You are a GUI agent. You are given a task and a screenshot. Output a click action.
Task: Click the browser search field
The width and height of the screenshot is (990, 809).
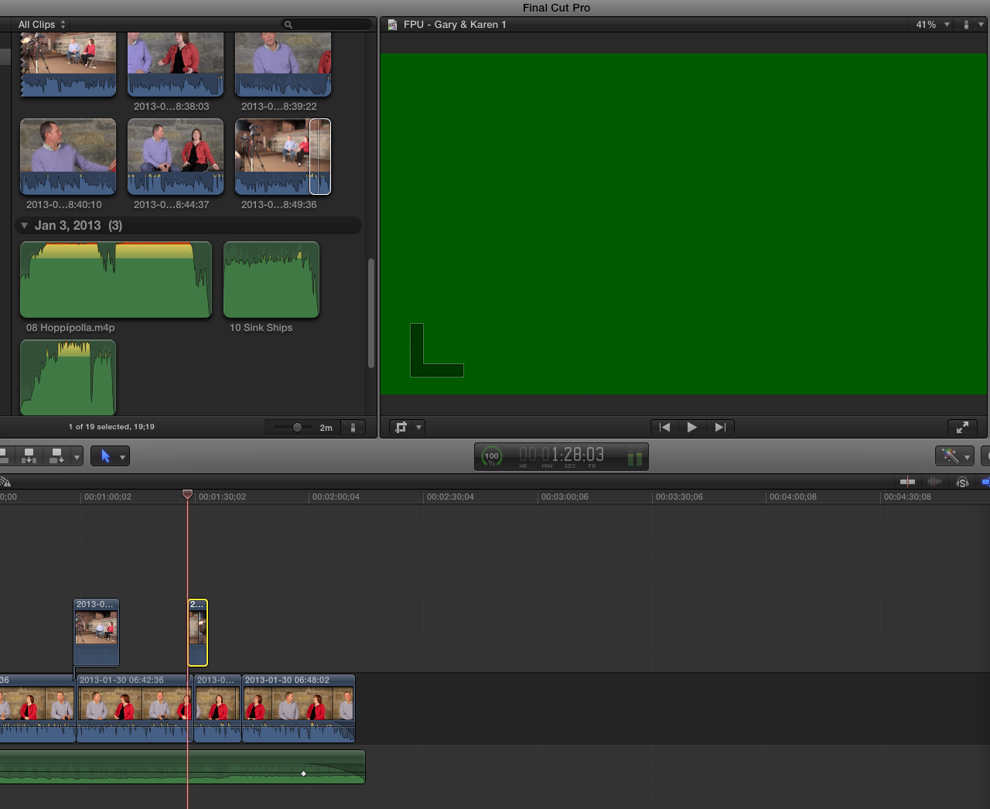coord(328,25)
